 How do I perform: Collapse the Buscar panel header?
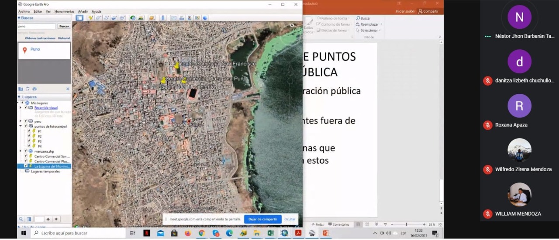pos(44,18)
